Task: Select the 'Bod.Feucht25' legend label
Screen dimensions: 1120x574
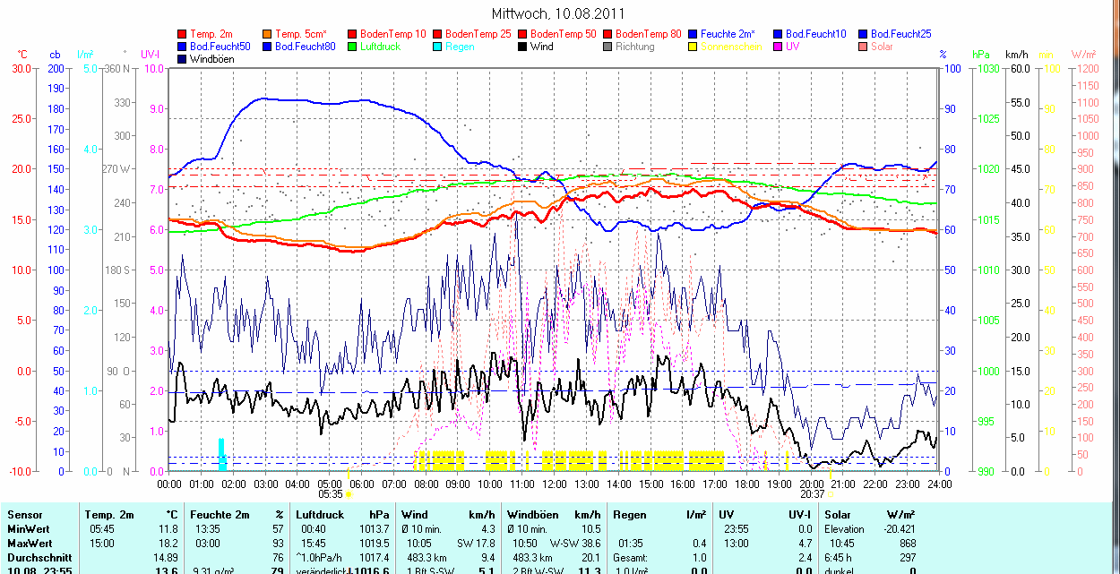Action: [x=900, y=34]
